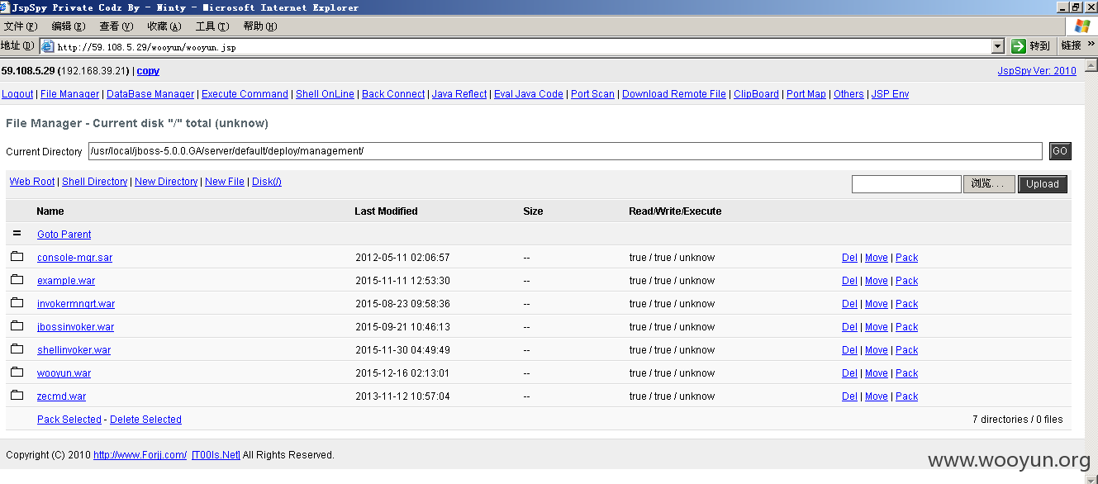Click the Windows flag logo
Screen dimensions: 1098x484
tap(1082, 26)
